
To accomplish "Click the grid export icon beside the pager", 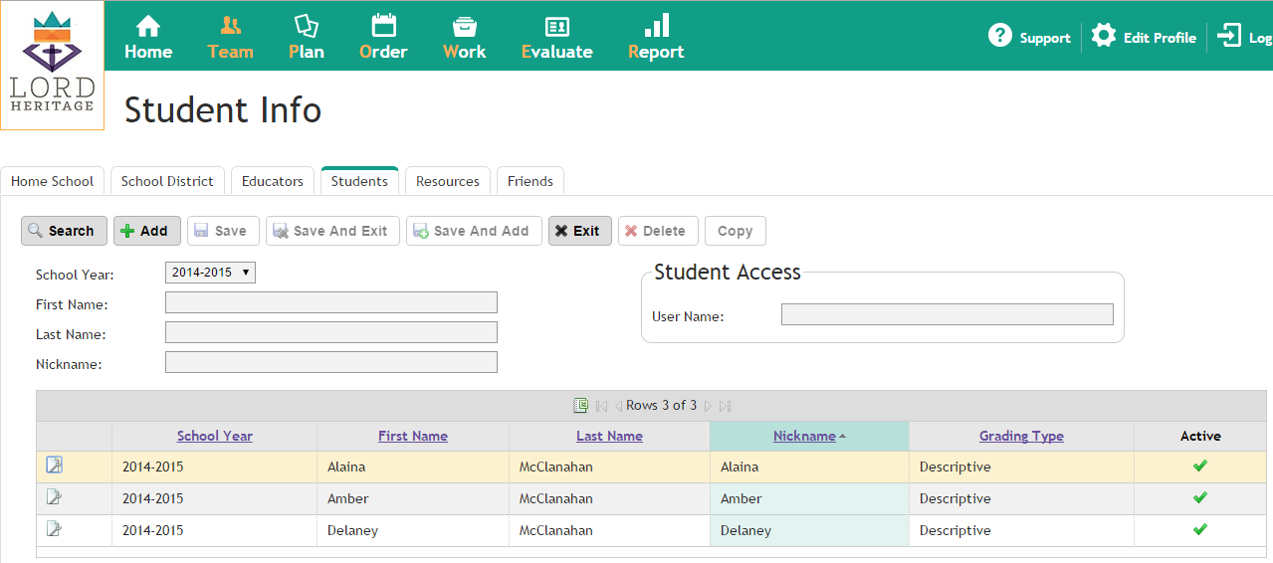I will point(581,405).
